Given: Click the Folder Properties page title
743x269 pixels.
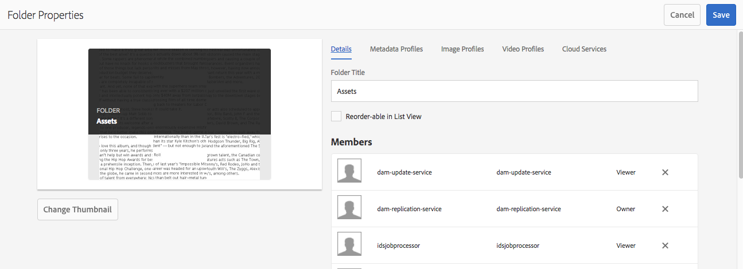Looking at the screenshot, I should [45, 15].
